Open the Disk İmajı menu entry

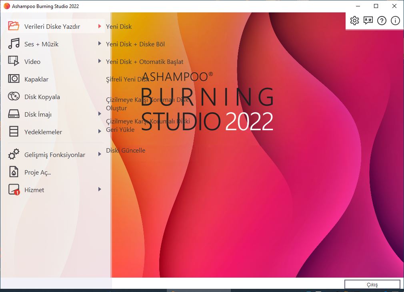click(56, 114)
